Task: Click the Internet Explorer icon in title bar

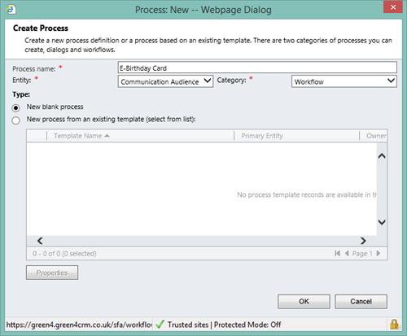Action: (x=11, y=10)
